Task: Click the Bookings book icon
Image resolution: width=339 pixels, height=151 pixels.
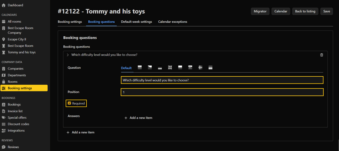Action: pyautogui.click(x=3, y=105)
